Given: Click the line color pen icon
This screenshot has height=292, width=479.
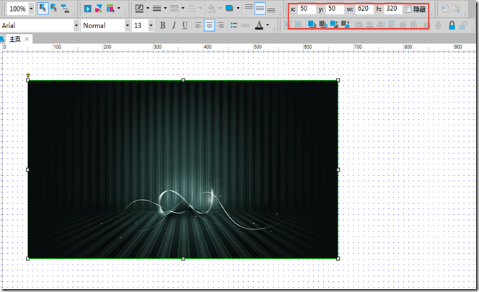Looking at the screenshot, I should click(x=139, y=8).
